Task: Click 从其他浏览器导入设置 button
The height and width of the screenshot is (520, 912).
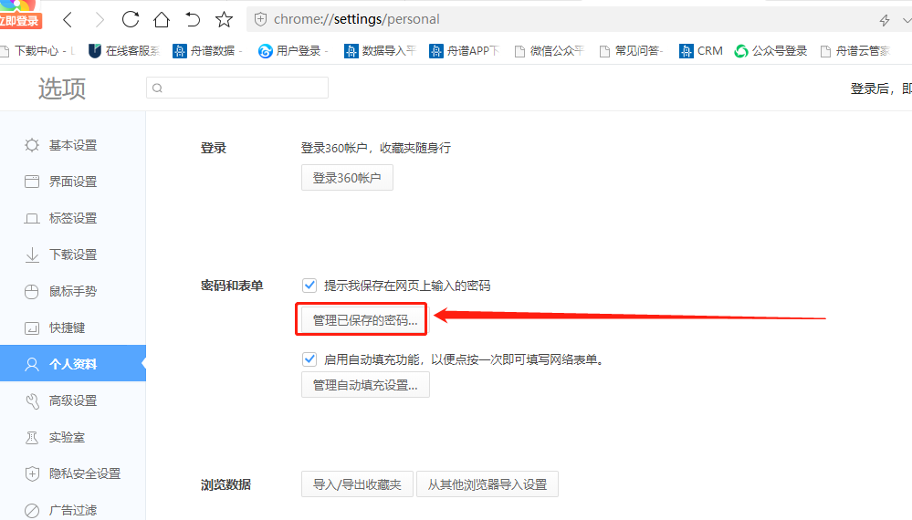Action: click(x=487, y=484)
